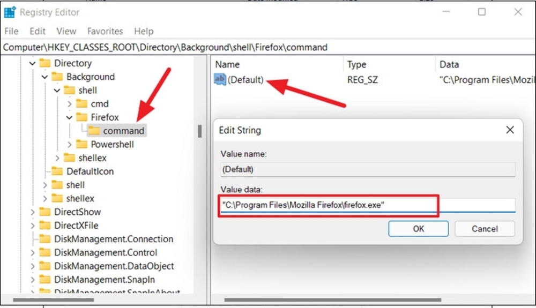
Task: Expand the DirectXFile tree node
Action: click(x=33, y=226)
